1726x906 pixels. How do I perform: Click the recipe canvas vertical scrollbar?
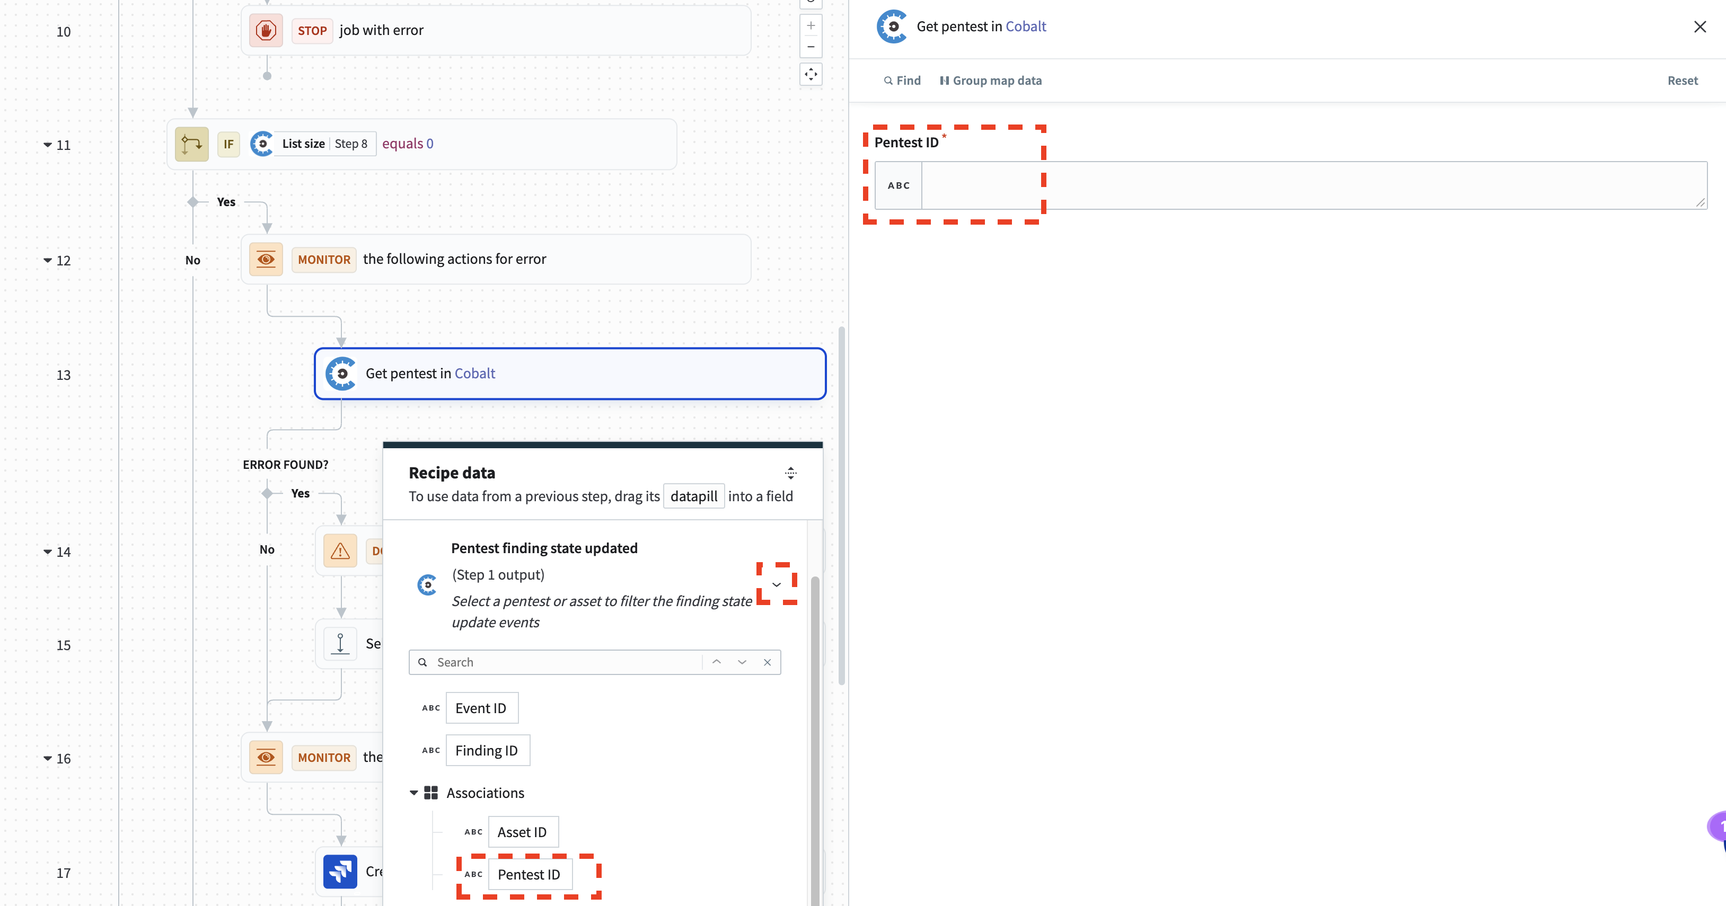click(x=842, y=505)
